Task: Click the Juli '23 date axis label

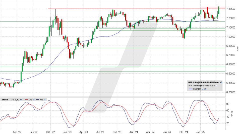Action: point(100,132)
